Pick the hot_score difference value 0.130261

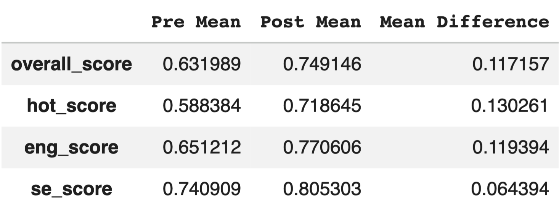tap(511, 106)
